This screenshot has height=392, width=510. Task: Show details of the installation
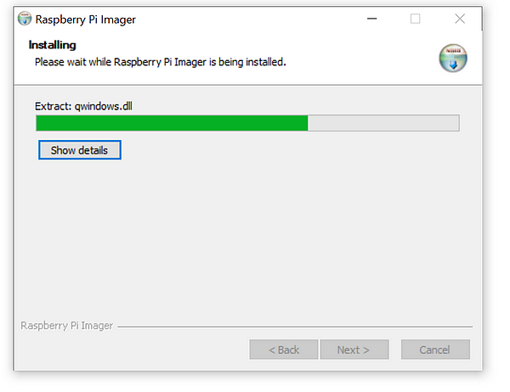pyautogui.click(x=80, y=150)
